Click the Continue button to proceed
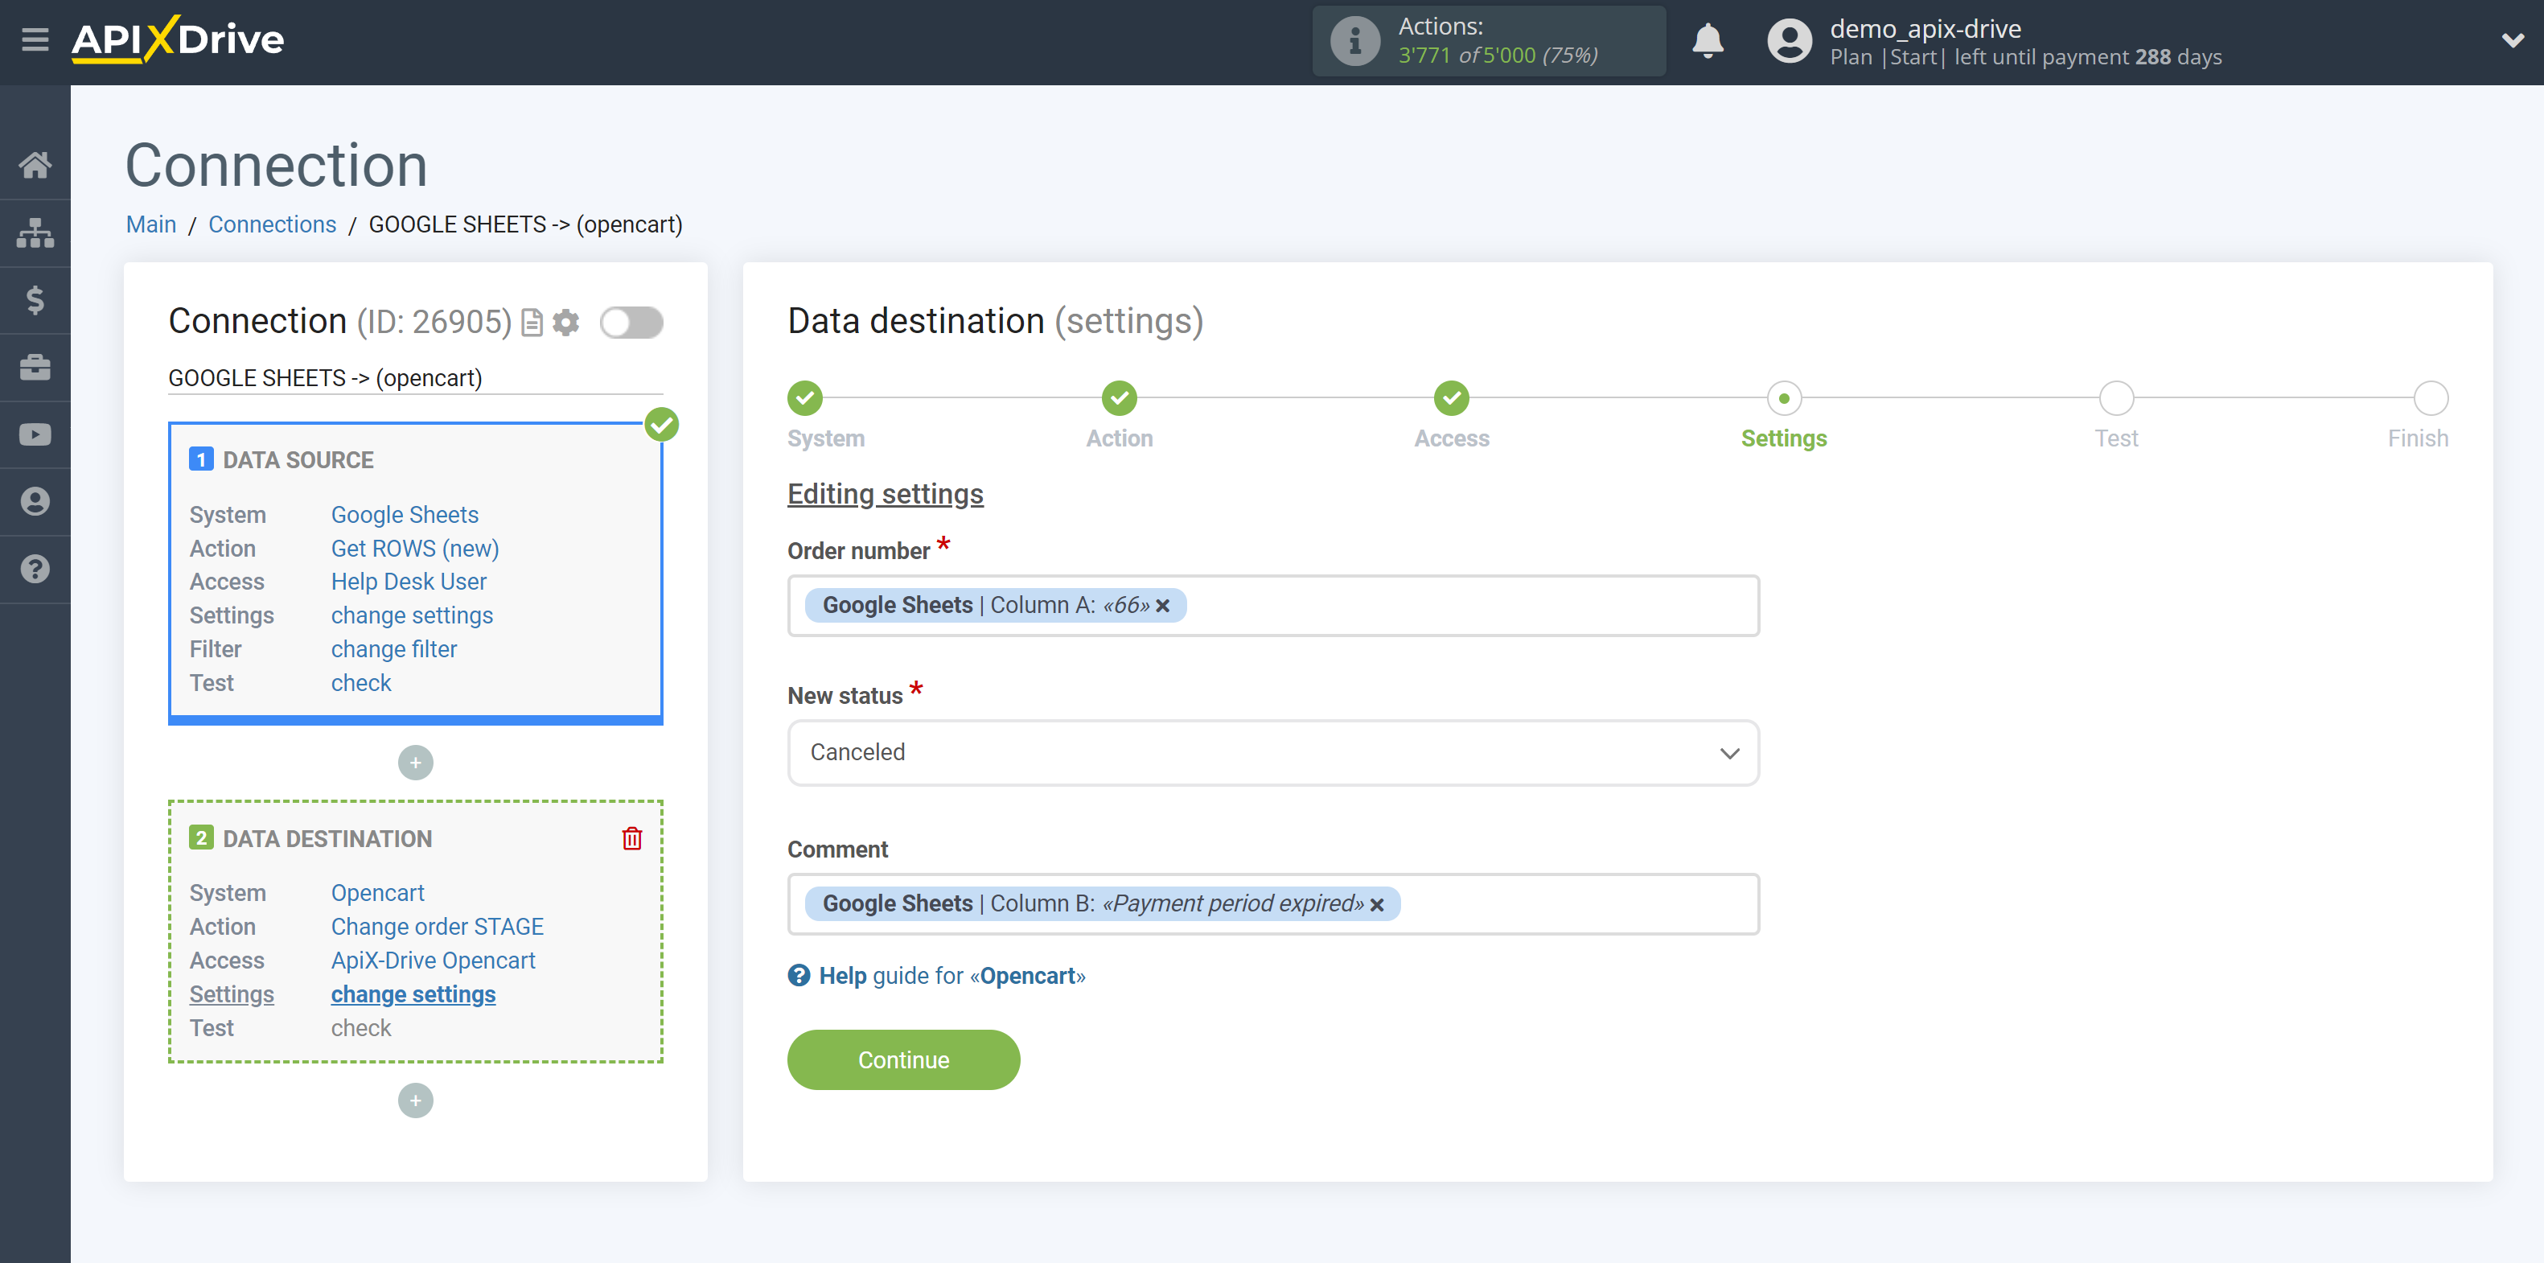The width and height of the screenshot is (2544, 1263). pyautogui.click(x=902, y=1059)
